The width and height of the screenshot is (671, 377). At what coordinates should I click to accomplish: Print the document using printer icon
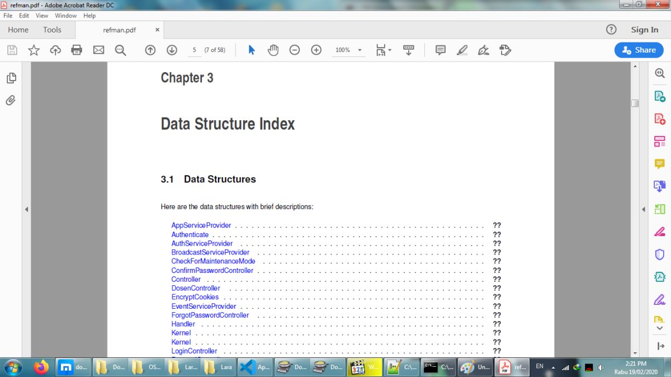coord(77,50)
